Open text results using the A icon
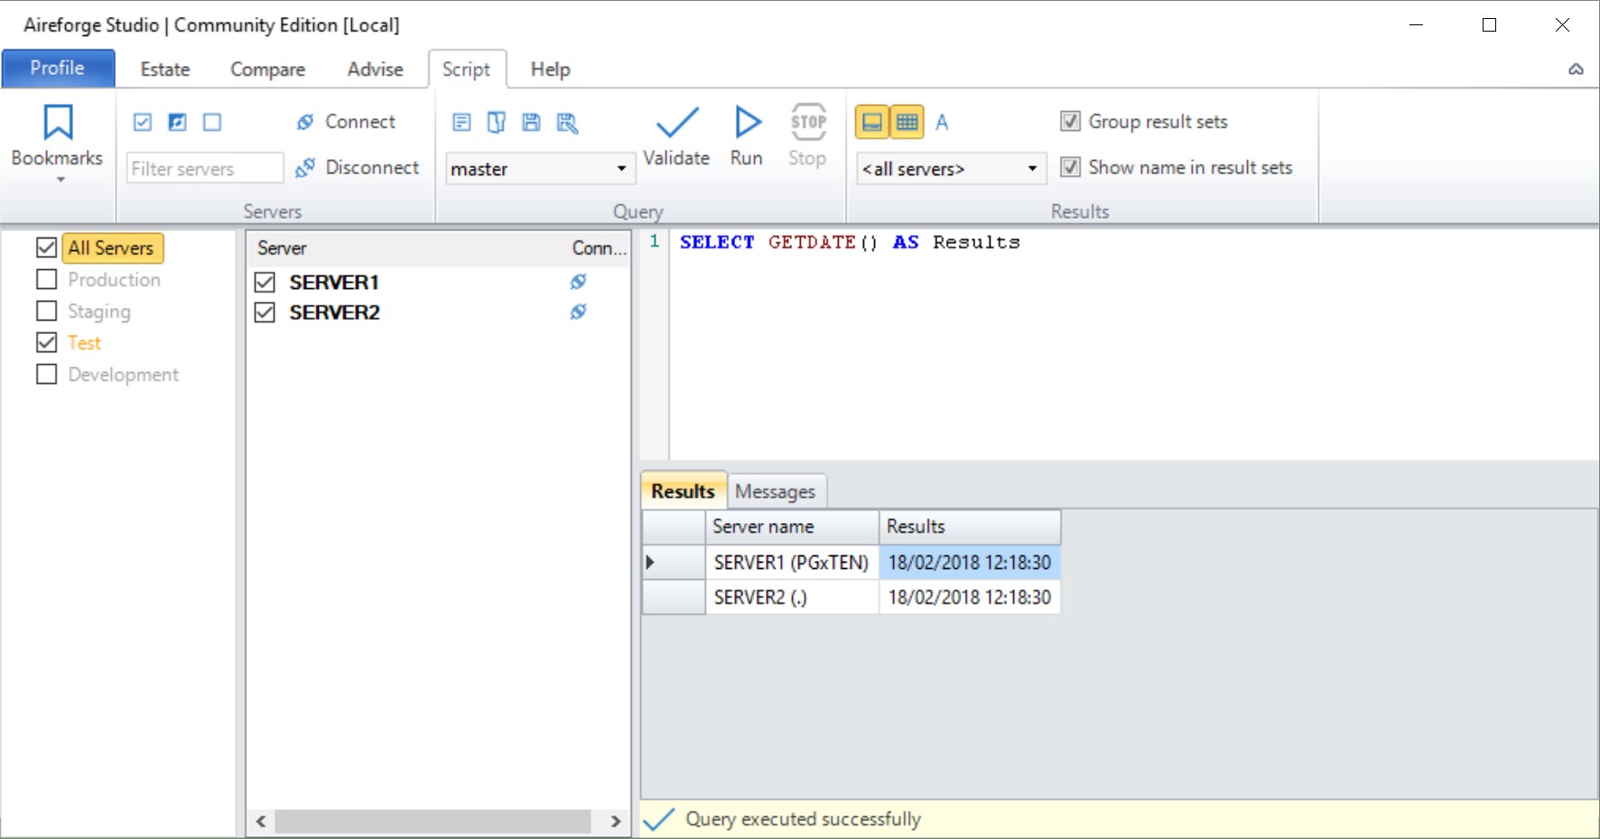1600x839 pixels. click(x=942, y=121)
